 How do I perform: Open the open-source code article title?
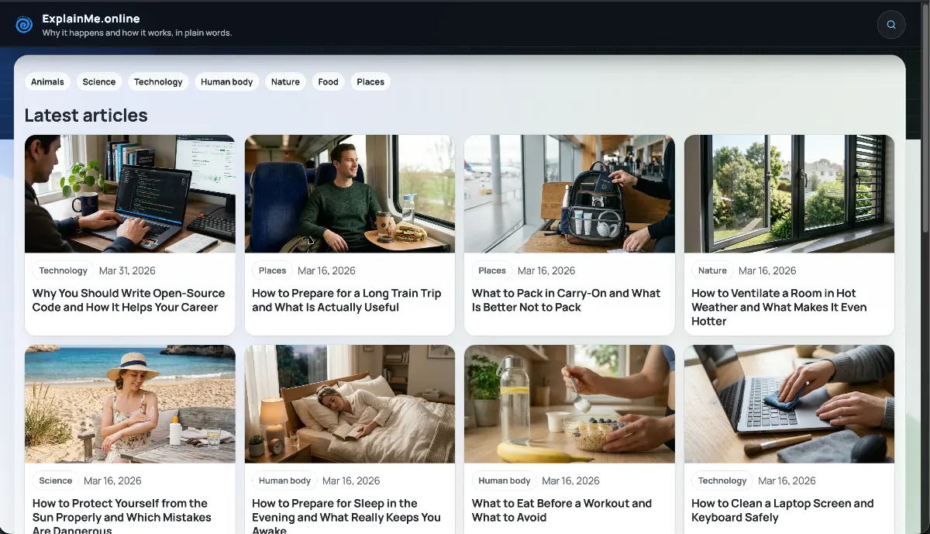click(129, 301)
